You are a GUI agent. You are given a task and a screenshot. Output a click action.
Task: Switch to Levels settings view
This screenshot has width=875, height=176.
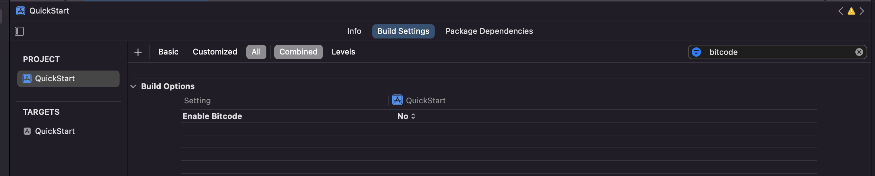[x=343, y=52]
